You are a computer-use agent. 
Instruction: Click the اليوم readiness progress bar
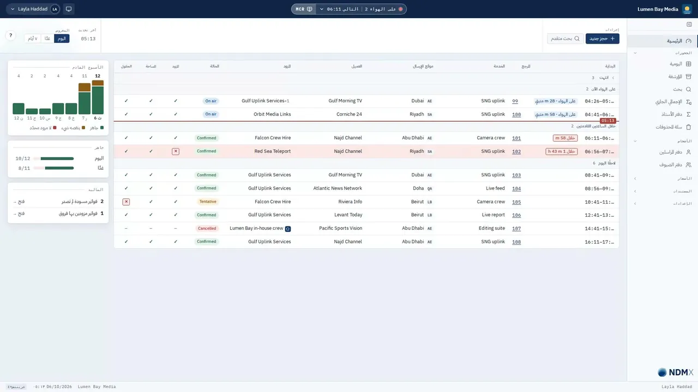(x=53, y=158)
